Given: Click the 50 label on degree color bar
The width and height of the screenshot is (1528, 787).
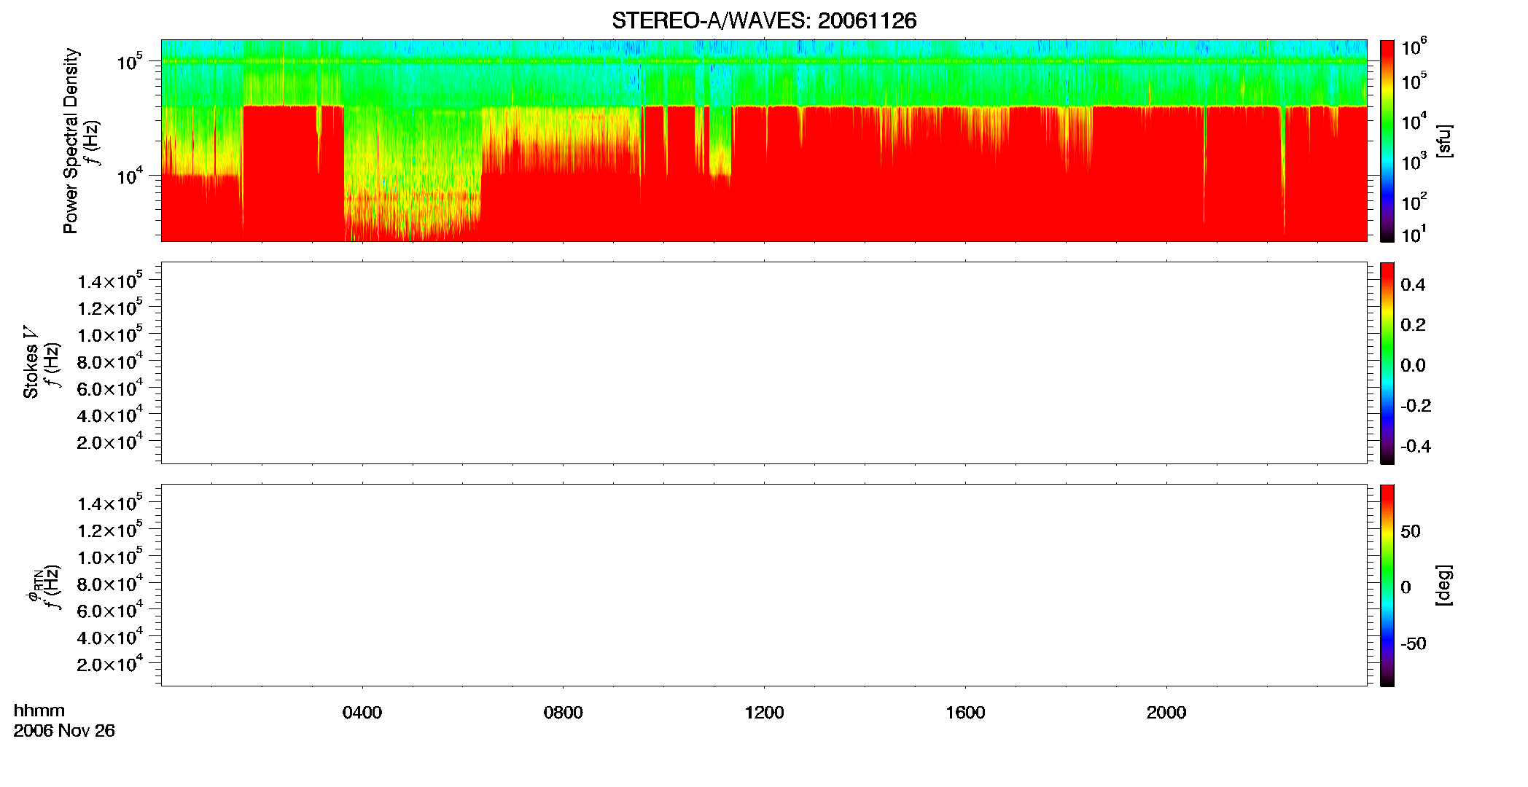Looking at the screenshot, I should point(1410,531).
